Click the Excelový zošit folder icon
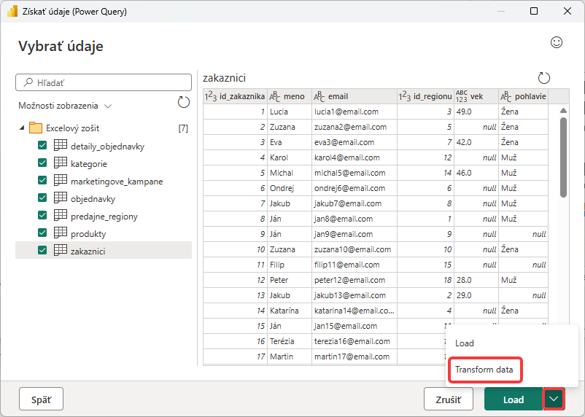 click(36, 128)
